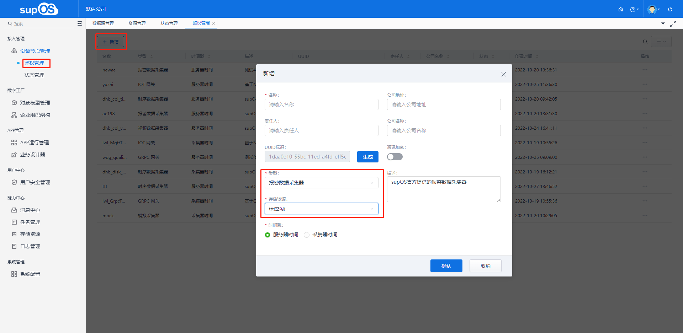Toggle the 通讯加密 switch

[395, 157]
